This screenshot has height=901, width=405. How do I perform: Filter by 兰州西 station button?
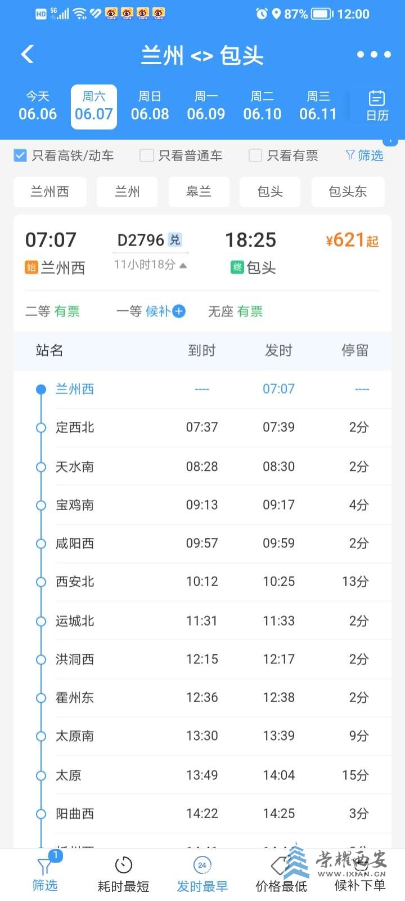(x=50, y=192)
